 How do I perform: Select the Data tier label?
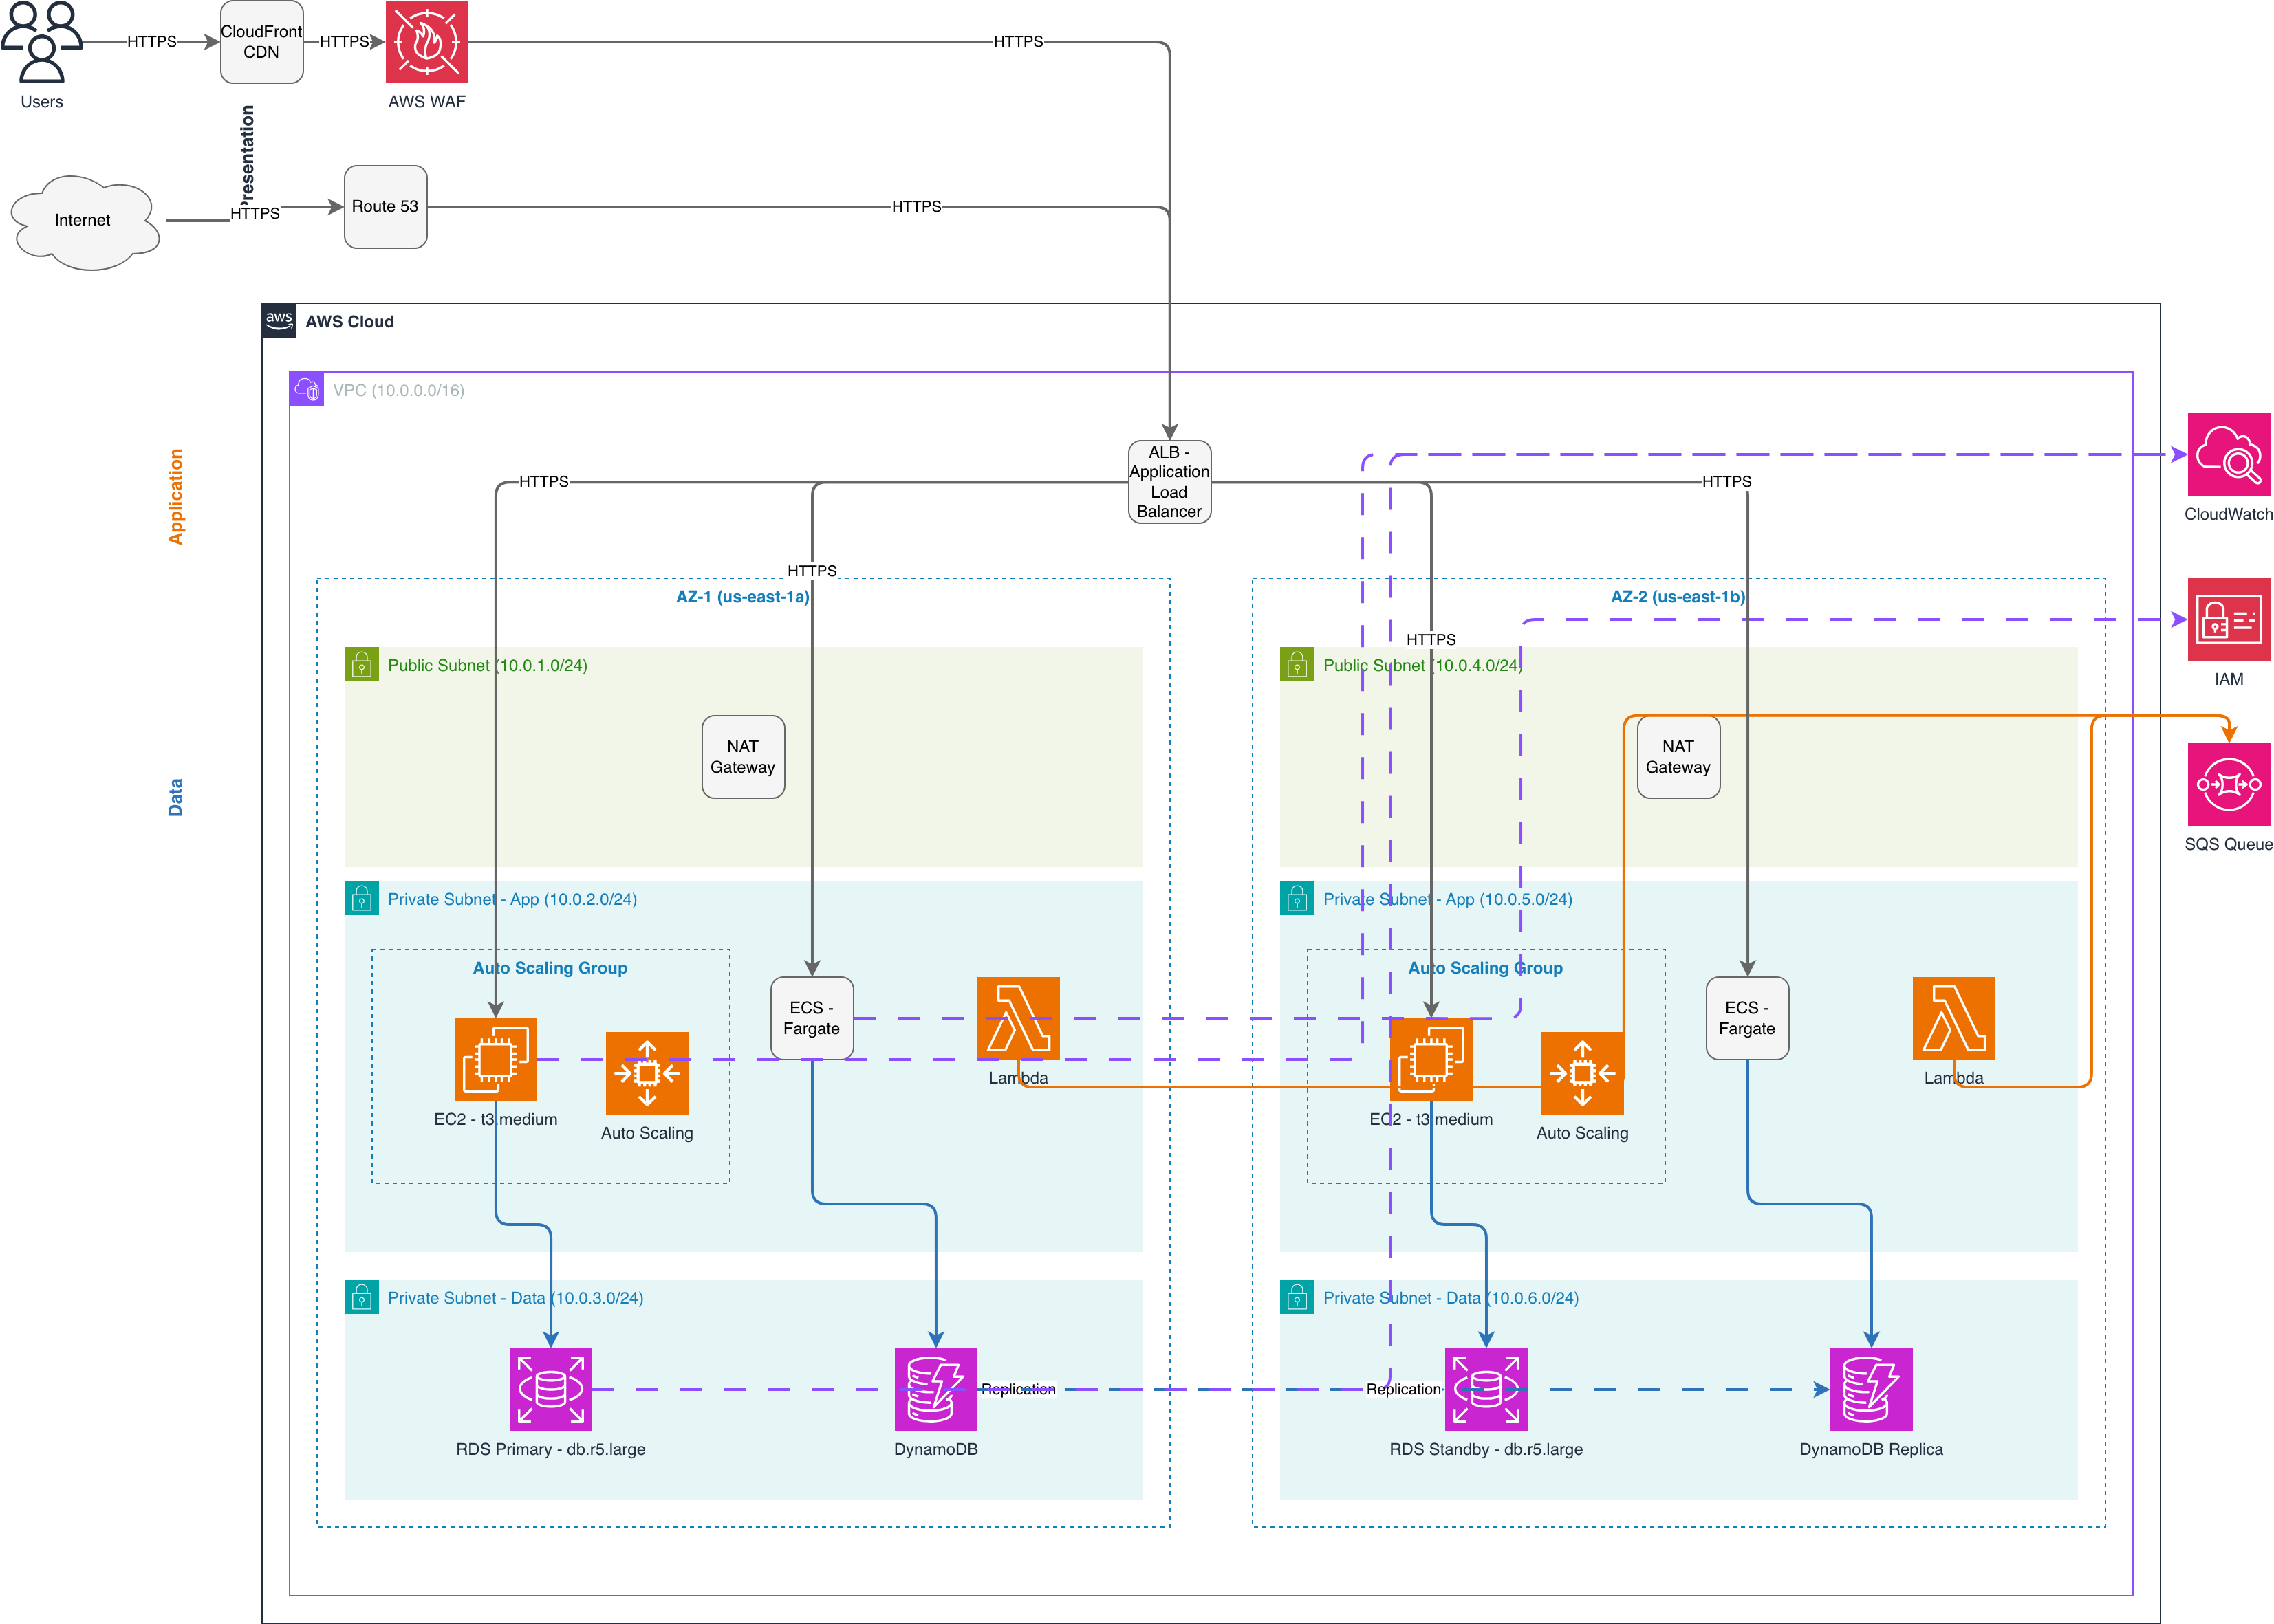pos(175,798)
